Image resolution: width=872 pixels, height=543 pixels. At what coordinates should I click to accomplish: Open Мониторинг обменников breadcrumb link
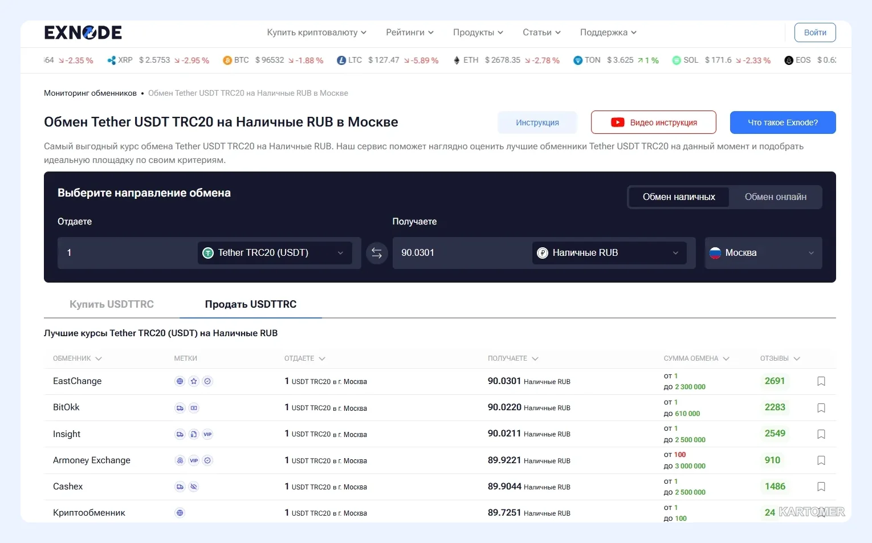(90, 93)
